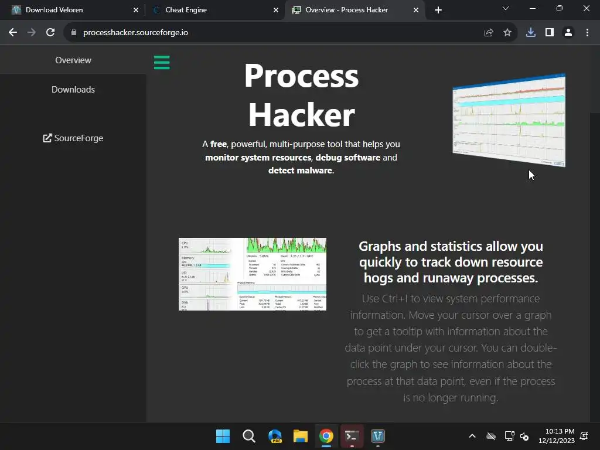600x450 pixels.
Task: Launch Microsoft Edge preview from taskbar
Action: coord(275,436)
